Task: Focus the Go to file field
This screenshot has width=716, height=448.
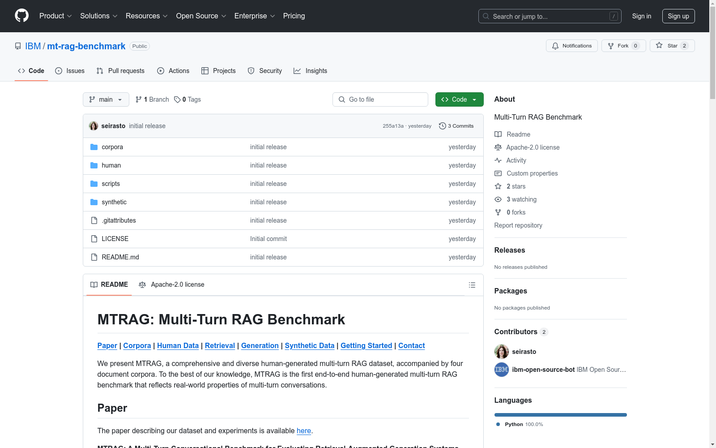Action: click(x=380, y=99)
